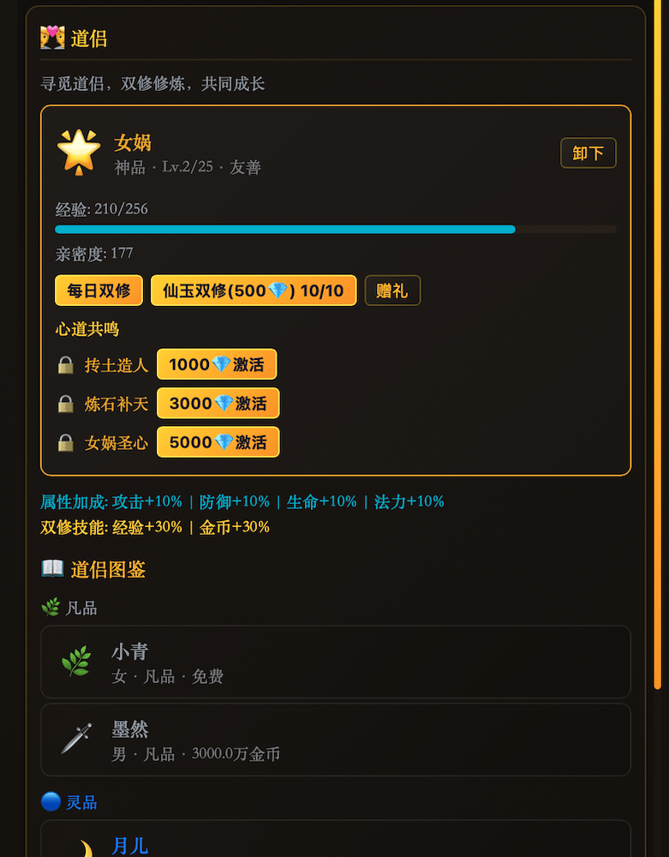The image size is (669, 857).
Task: Activate 抟土造人 for 1000 gems
Action: tap(217, 364)
